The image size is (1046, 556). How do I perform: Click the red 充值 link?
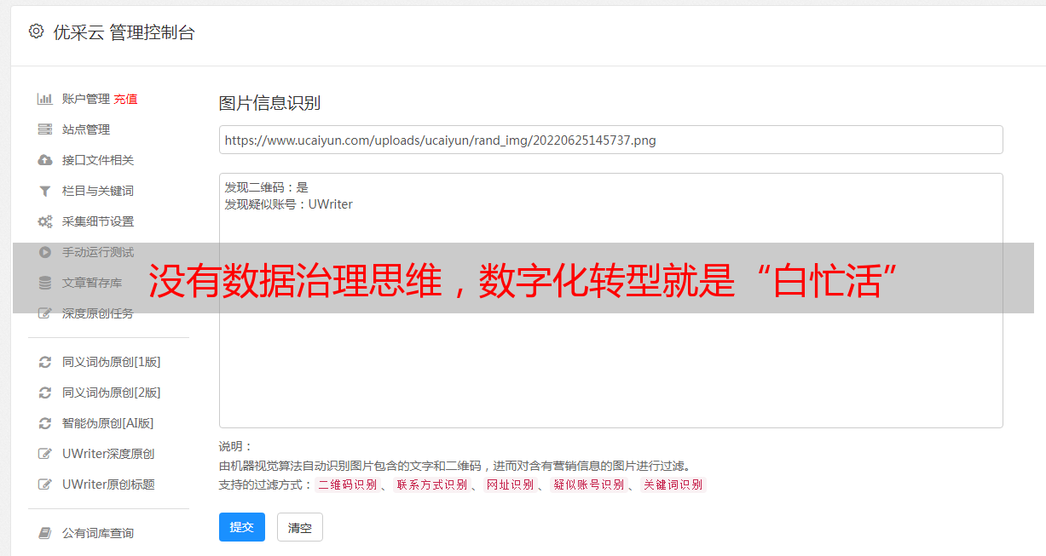125,99
